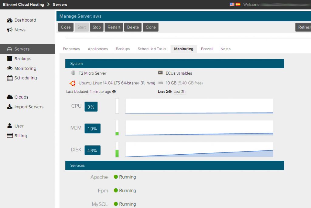The height and width of the screenshot is (208, 311).
Task: Select the Monitoring tab
Action: pos(184,49)
